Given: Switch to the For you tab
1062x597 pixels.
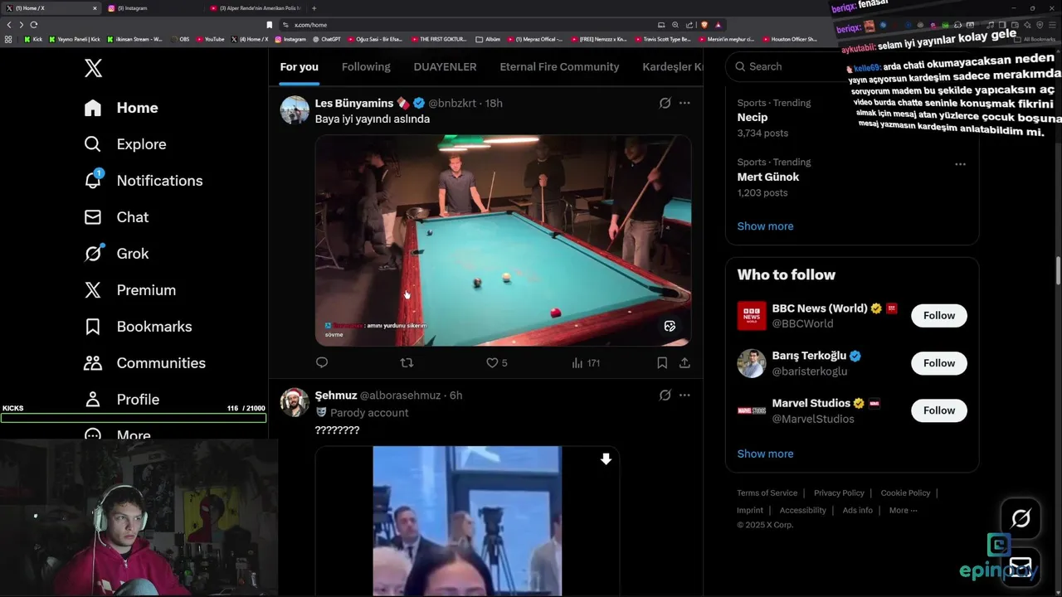Looking at the screenshot, I should (x=299, y=66).
